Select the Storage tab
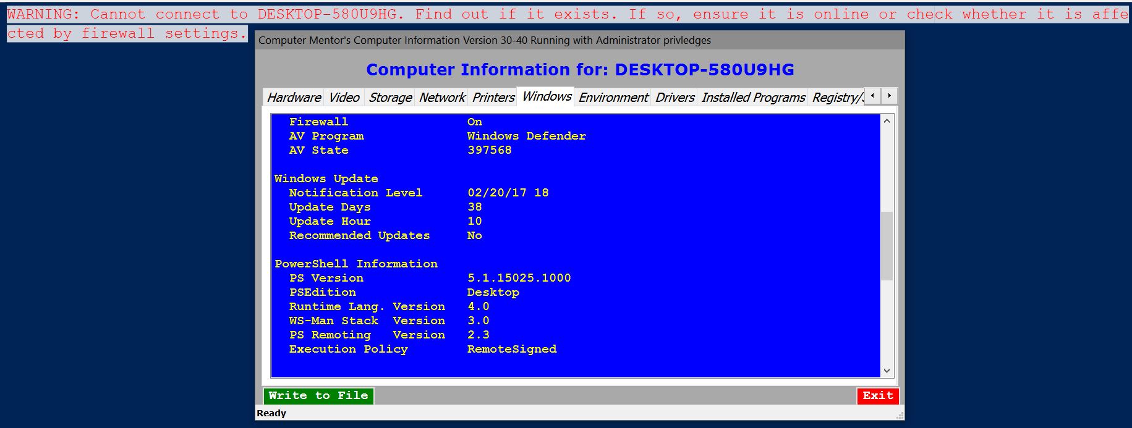Screen dimensions: 1132x428 coord(390,98)
